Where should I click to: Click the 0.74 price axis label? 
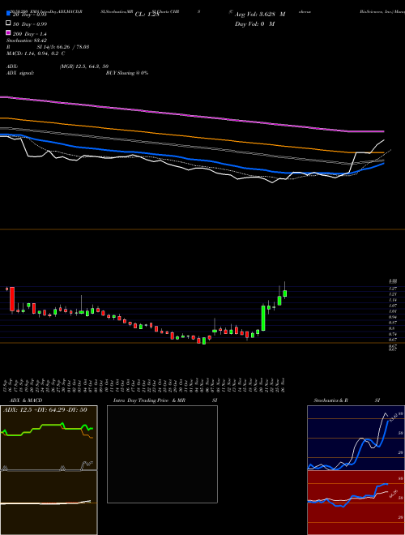393,334
